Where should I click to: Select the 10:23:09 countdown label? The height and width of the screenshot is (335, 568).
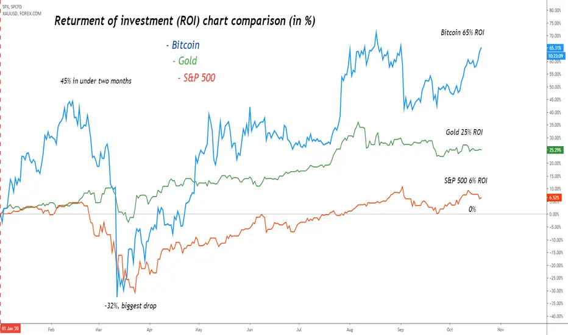pyautogui.click(x=555, y=56)
